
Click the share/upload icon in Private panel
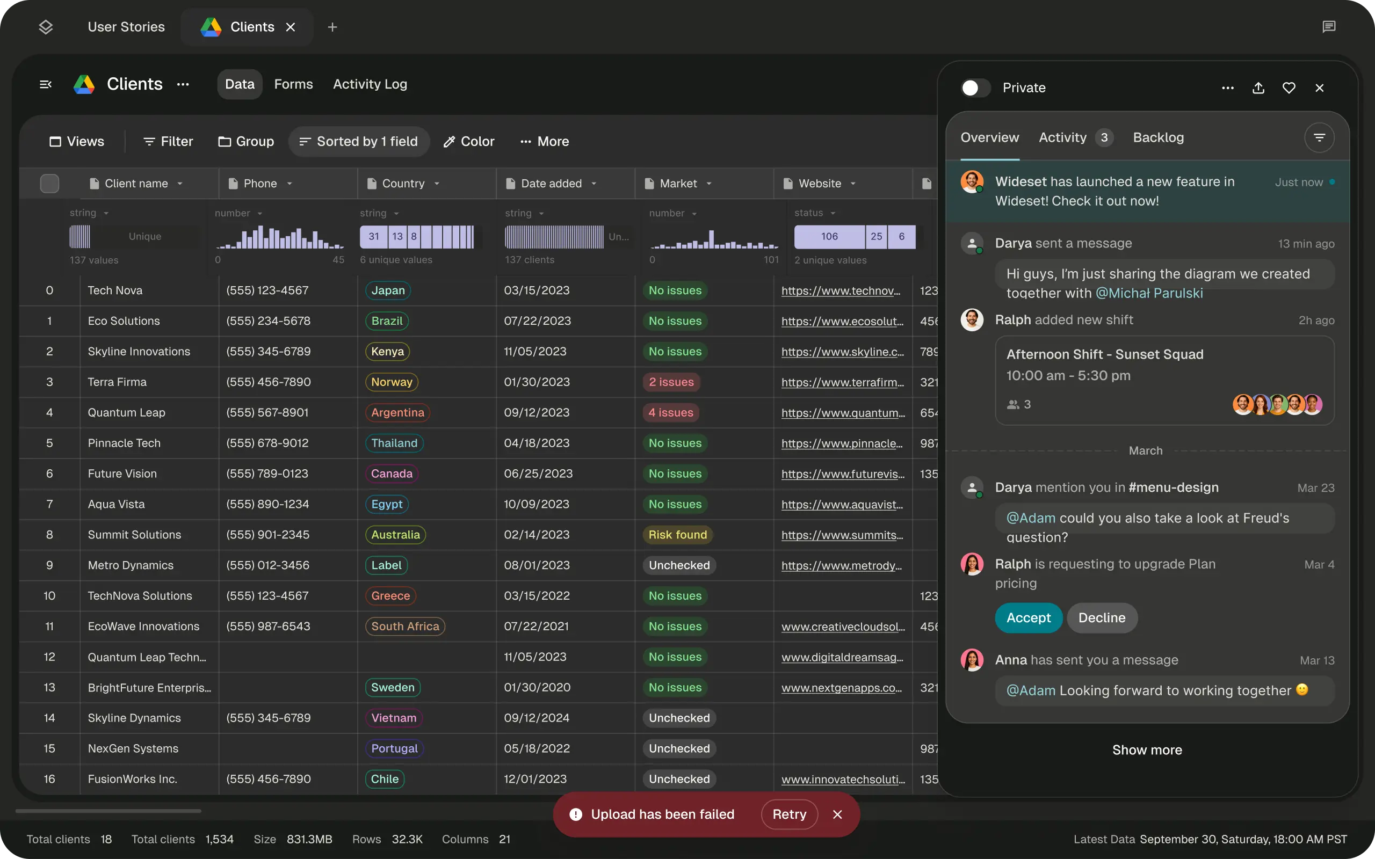coord(1258,88)
